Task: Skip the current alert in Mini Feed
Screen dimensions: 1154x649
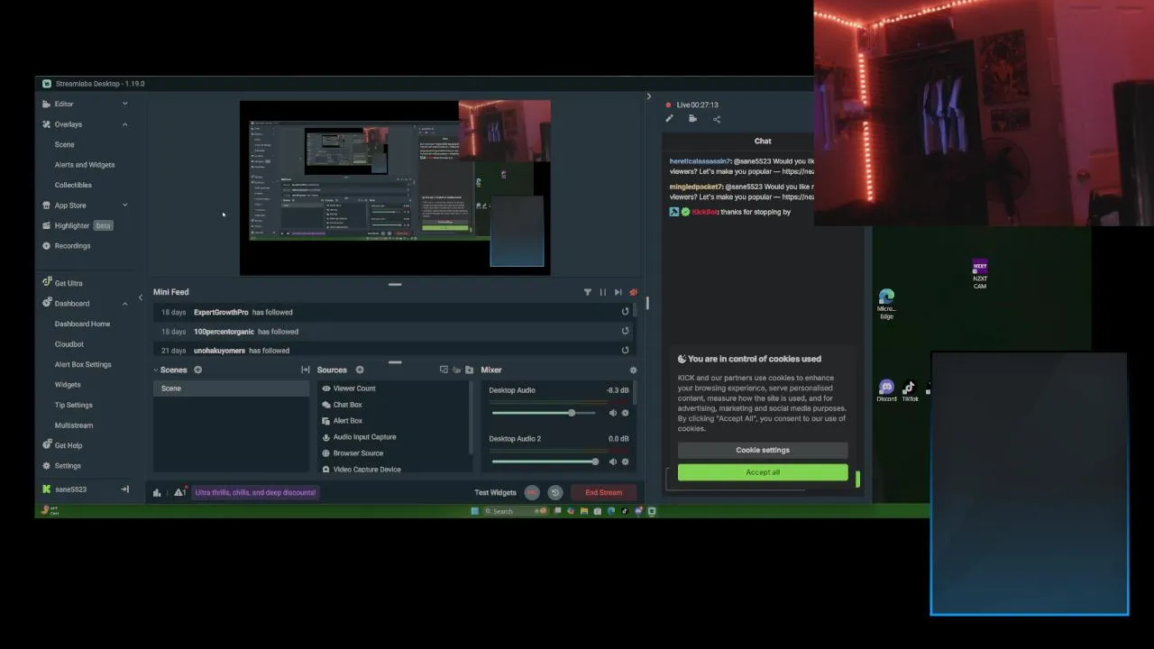Action: point(618,292)
